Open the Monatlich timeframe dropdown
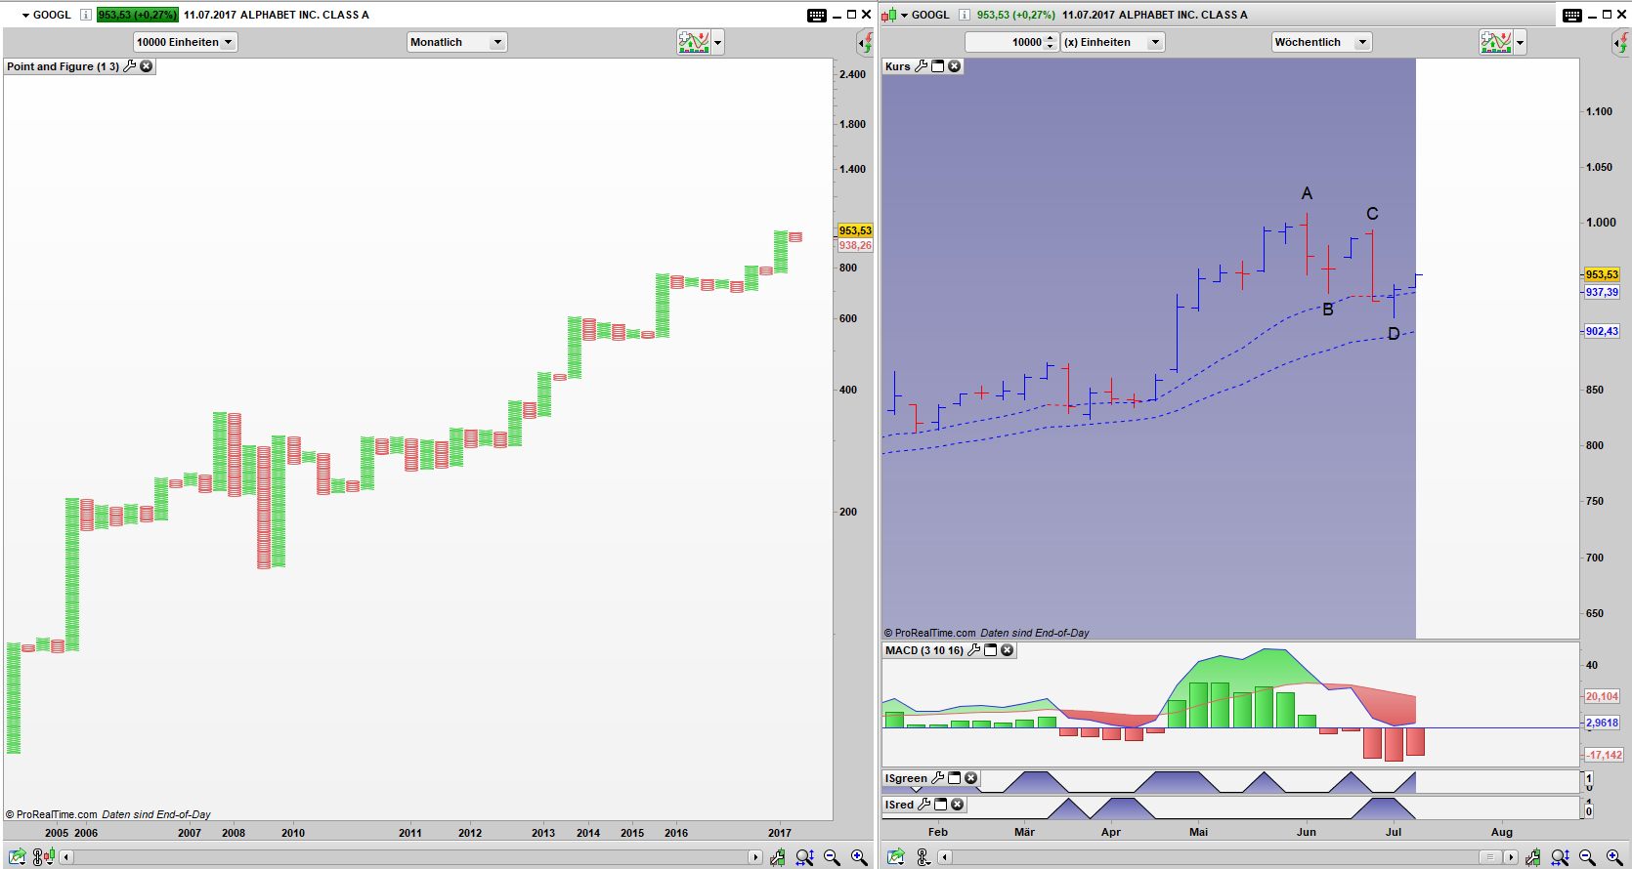This screenshot has height=869, width=1632. point(456,42)
